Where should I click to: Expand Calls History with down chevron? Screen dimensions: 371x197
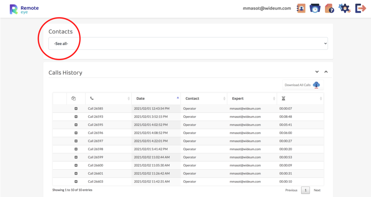[317, 72]
